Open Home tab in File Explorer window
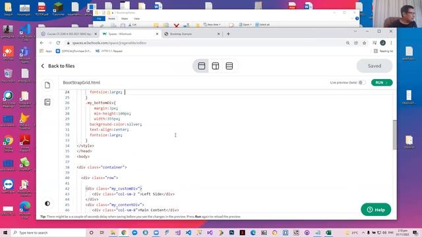The width and height of the screenshot is (422, 237). 111,18
